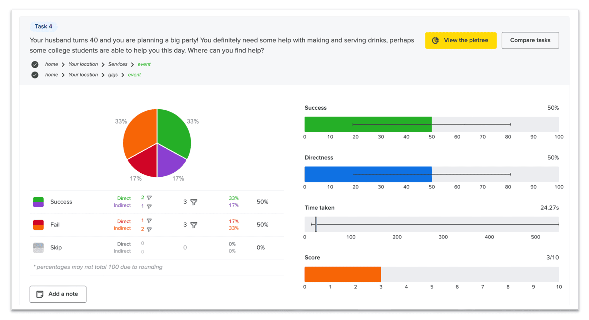Click filter icon next to Success Indirect count
This screenshot has width=589, height=320.
149,206
